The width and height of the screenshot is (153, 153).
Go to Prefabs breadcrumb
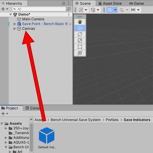(112, 120)
